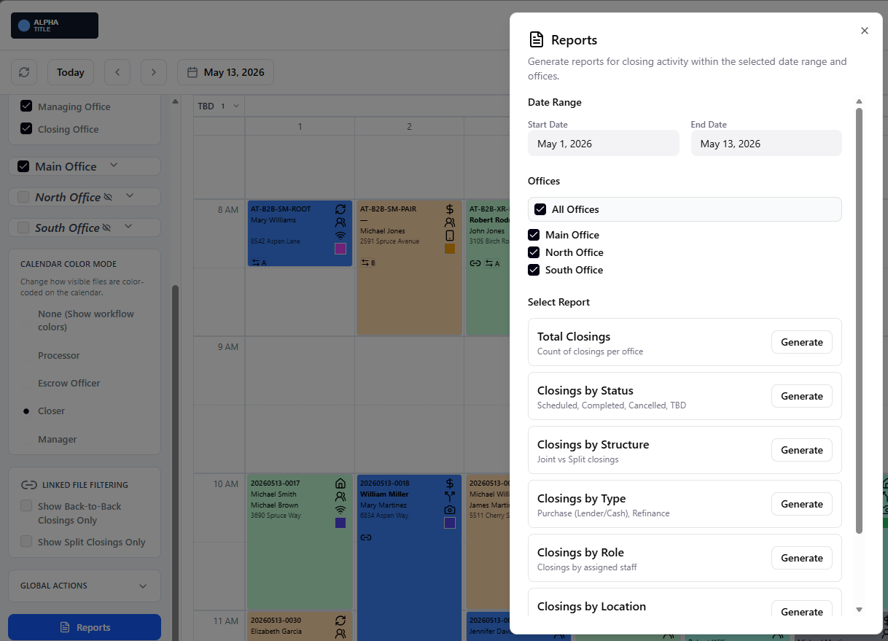Select the Manager color mode option
This screenshot has width=888, height=641.
tap(26, 440)
